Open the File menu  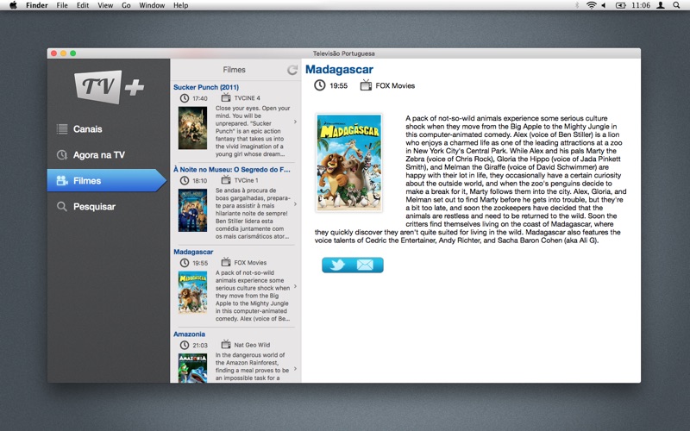pyautogui.click(x=62, y=5)
